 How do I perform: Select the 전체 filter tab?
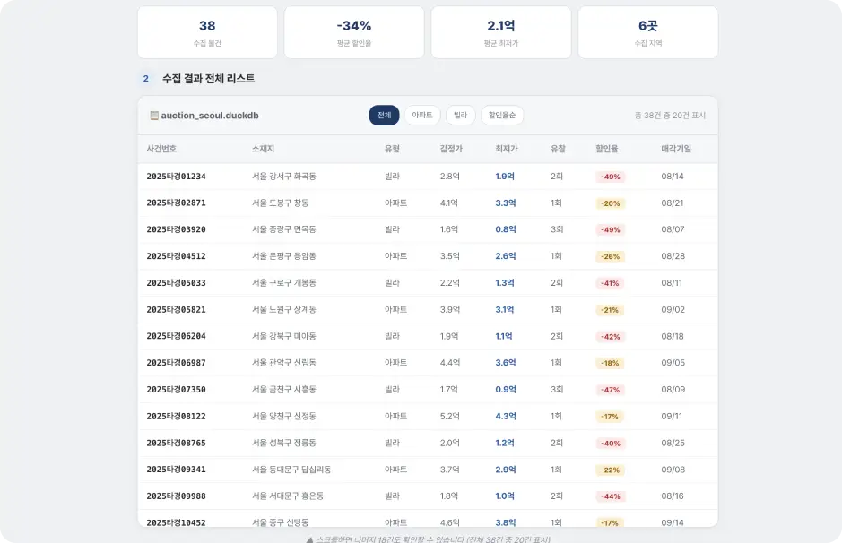pos(384,116)
